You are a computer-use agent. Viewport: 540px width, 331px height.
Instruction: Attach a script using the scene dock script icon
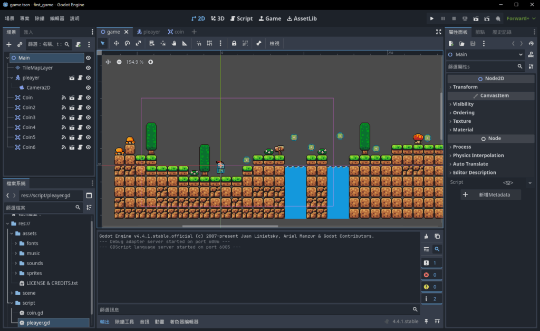tap(79, 44)
